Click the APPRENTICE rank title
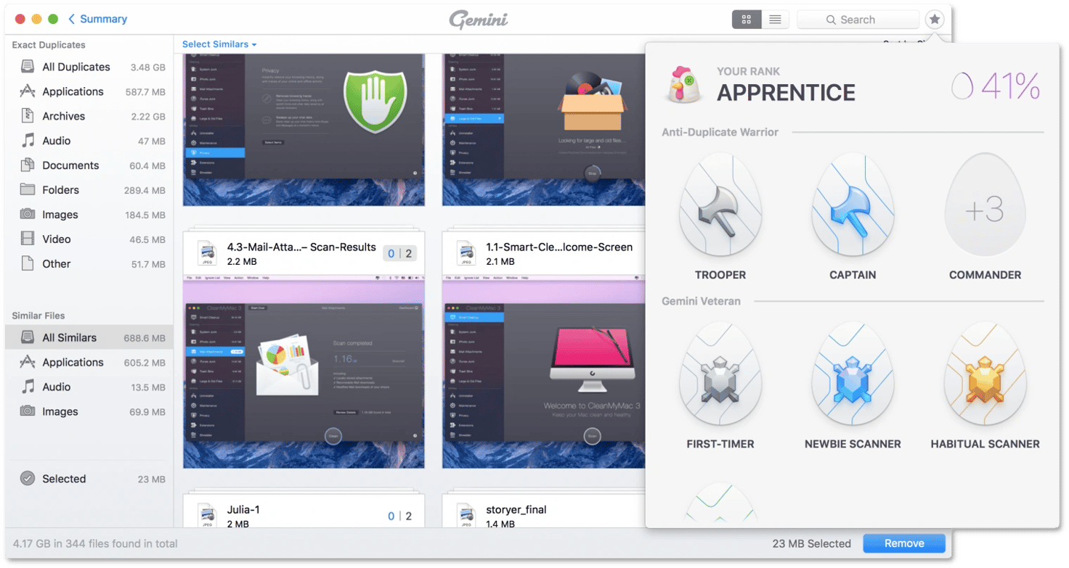Viewport: 1069px width, 568px height. click(786, 93)
